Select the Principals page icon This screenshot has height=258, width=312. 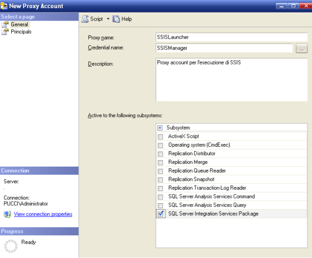pyautogui.click(x=5, y=32)
